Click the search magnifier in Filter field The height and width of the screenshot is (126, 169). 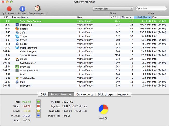(138, 9)
